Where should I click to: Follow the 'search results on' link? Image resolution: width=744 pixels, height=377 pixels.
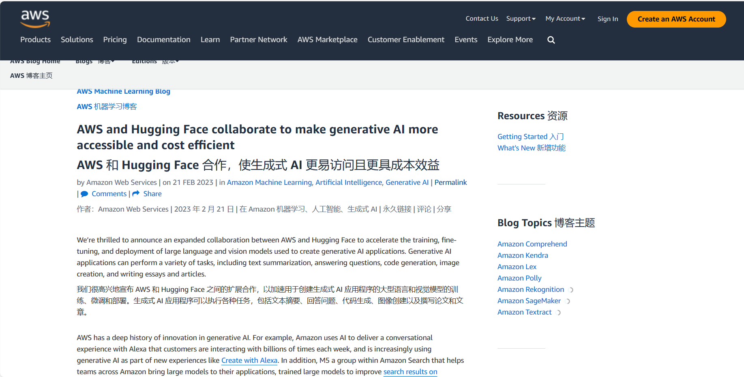tap(410, 372)
